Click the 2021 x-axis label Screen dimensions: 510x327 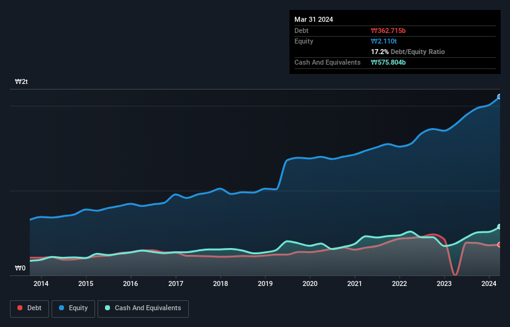355,283
